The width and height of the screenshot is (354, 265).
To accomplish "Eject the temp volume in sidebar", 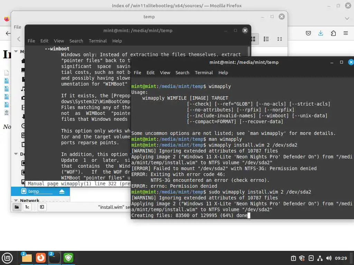I will pos(62,192).
